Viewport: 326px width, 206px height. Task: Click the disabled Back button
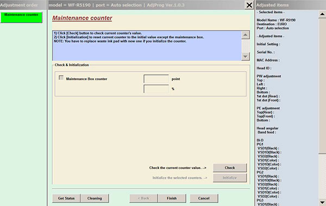(143, 198)
